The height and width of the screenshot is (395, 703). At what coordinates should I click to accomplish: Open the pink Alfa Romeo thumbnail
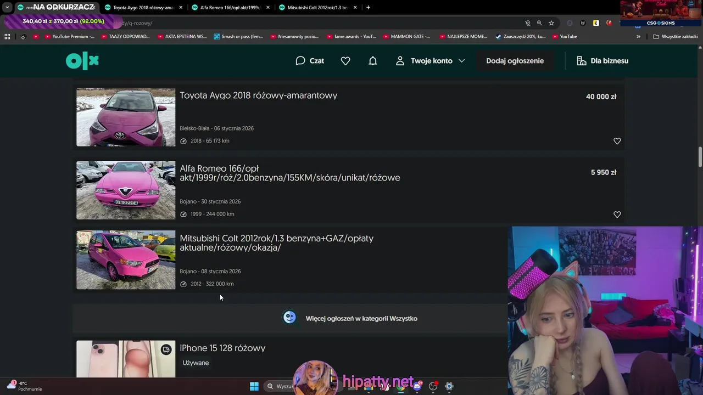(x=126, y=190)
